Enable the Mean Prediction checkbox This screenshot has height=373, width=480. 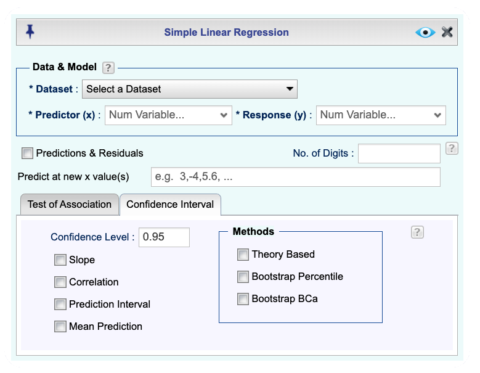[60, 326]
